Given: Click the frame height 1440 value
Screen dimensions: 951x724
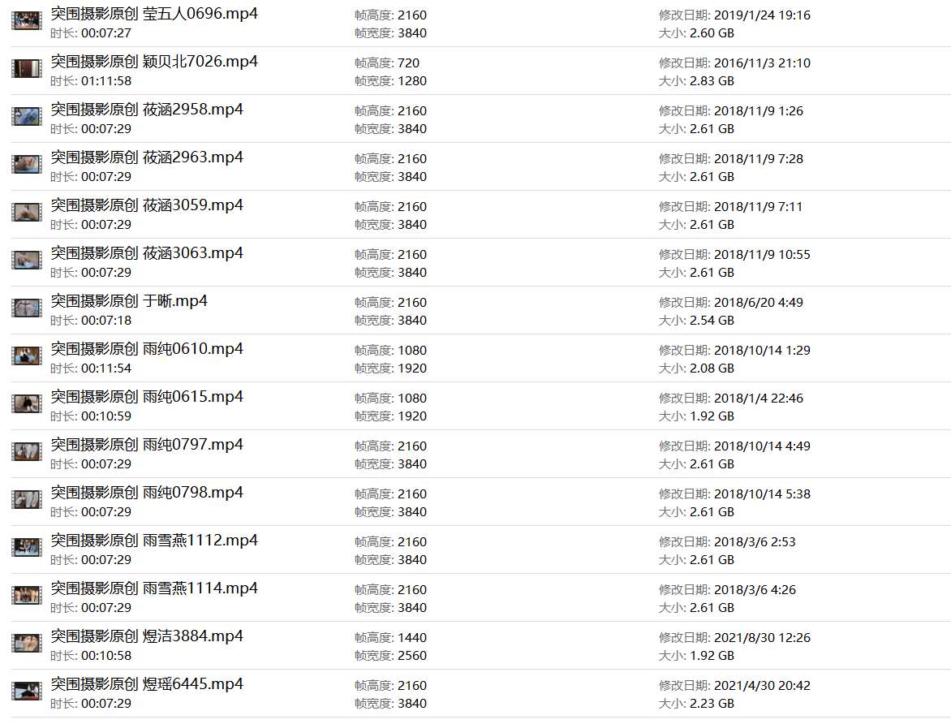Looking at the screenshot, I should pyautogui.click(x=412, y=638).
